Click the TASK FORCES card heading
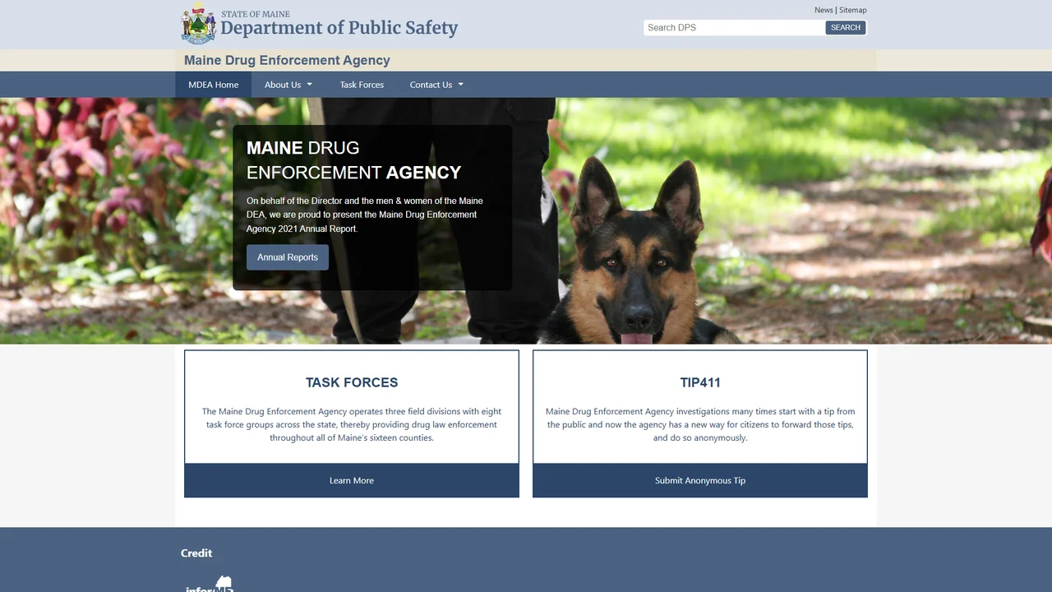 (352, 382)
